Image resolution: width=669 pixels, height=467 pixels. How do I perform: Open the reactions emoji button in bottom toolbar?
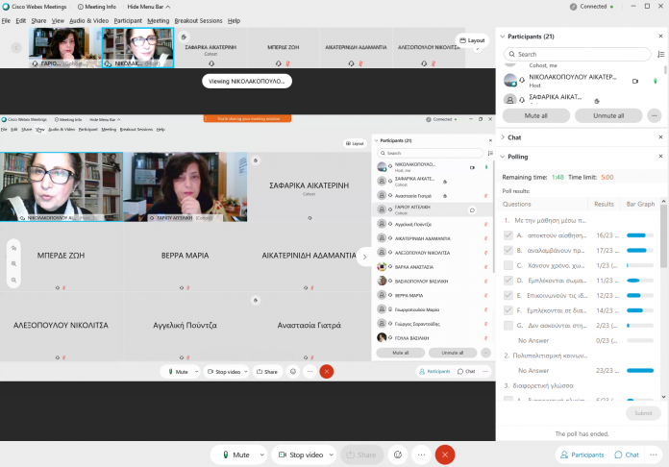click(395, 455)
